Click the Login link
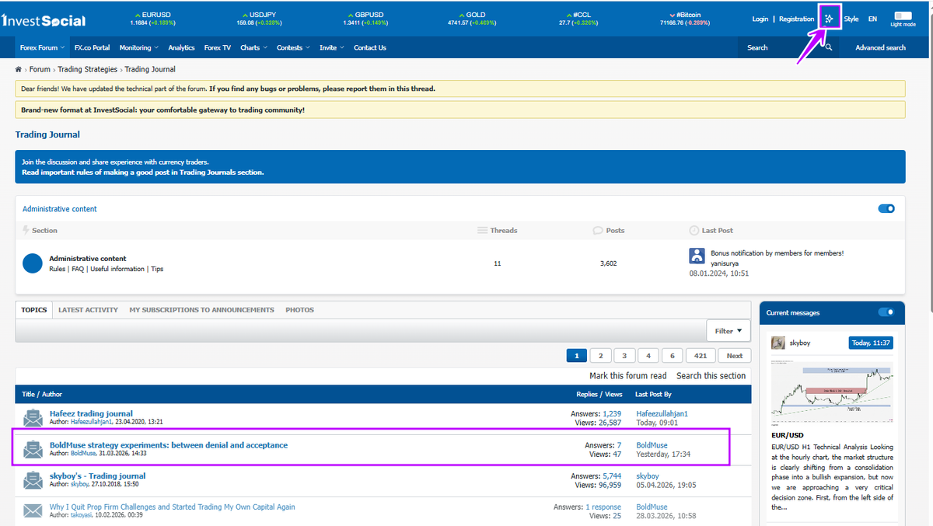The height and width of the screenshot is (526, 933). (x=760, y=19)
